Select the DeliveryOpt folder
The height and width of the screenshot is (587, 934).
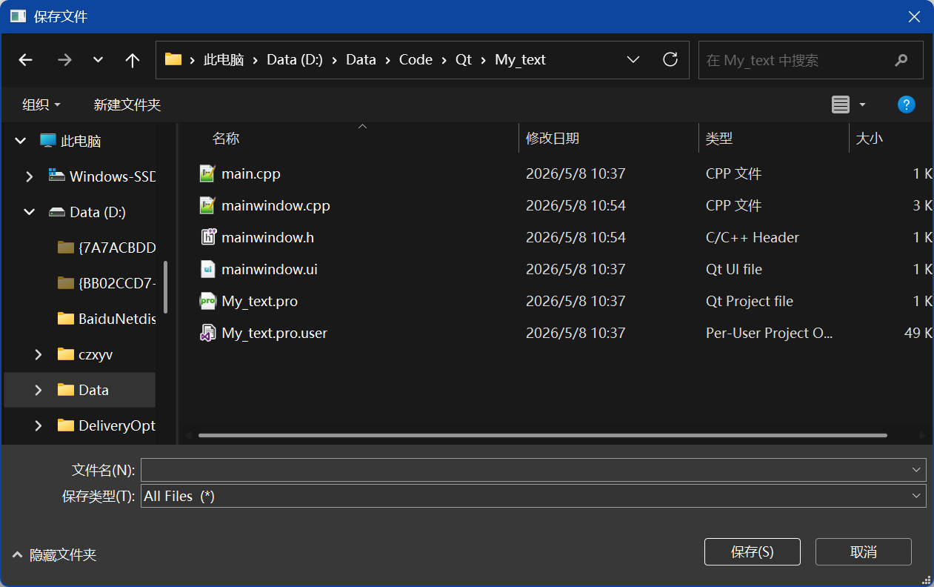point(117,425)
